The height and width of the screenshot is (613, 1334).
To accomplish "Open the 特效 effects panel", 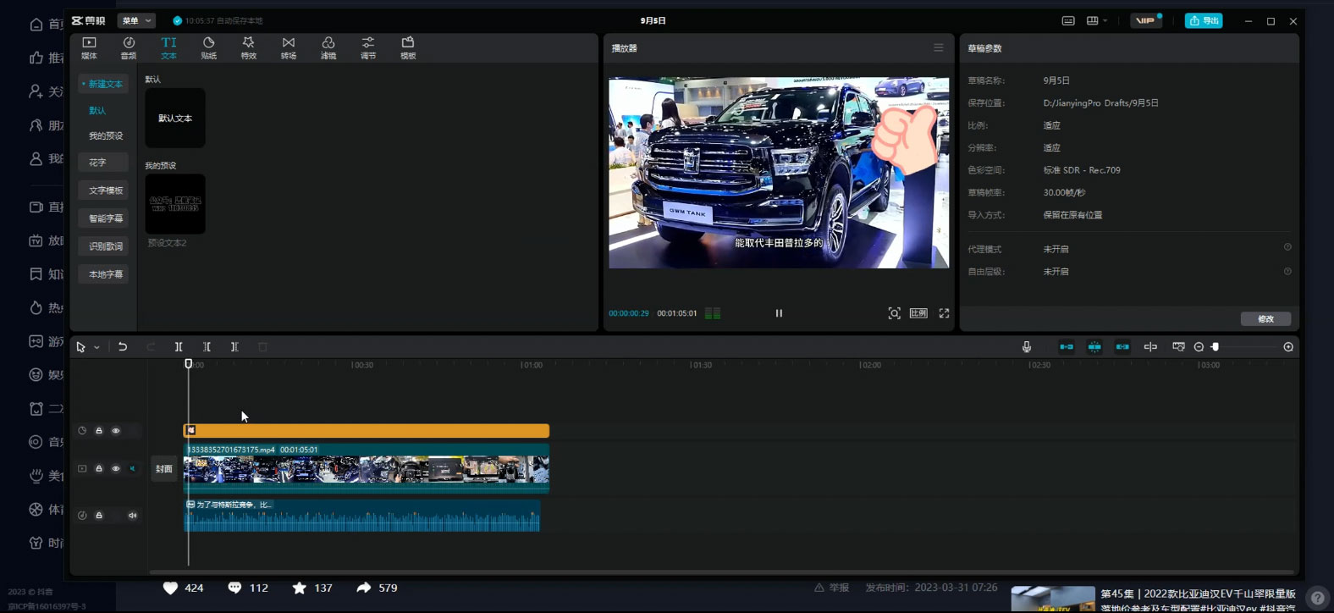I will tap(248, 47).
